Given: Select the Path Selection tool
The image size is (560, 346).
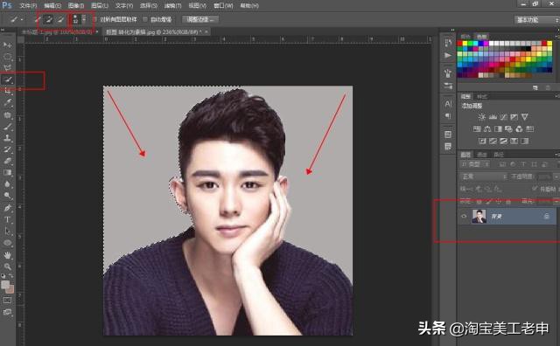Looking at the screenshot, I should point(7,232).
